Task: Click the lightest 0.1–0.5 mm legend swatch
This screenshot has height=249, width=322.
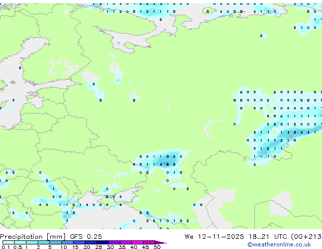Action: (9, 242)
